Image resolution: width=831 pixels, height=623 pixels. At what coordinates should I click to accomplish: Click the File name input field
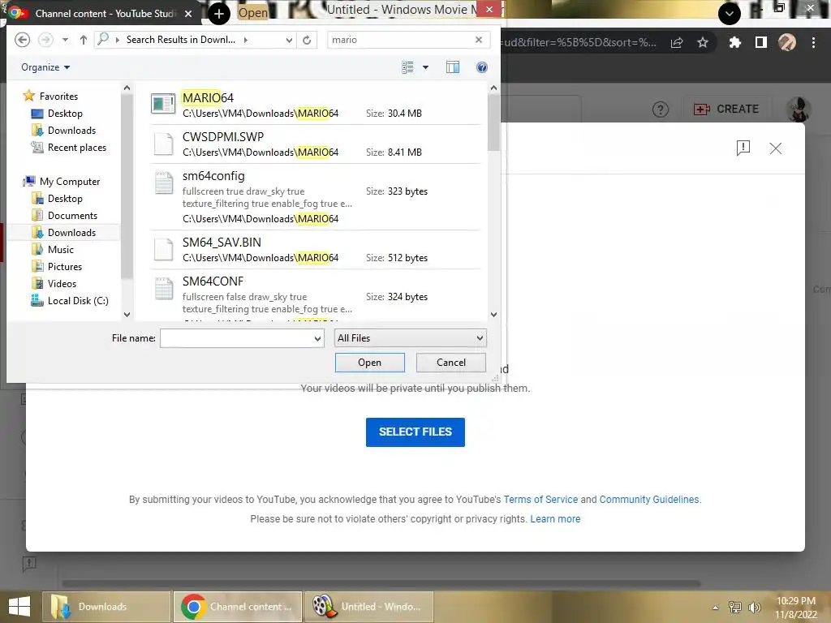(x=236, y=338)
